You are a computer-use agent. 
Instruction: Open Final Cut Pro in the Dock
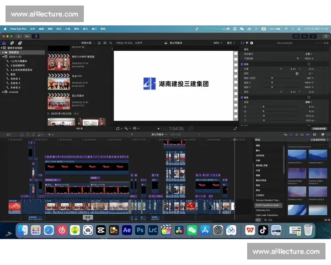165,230
